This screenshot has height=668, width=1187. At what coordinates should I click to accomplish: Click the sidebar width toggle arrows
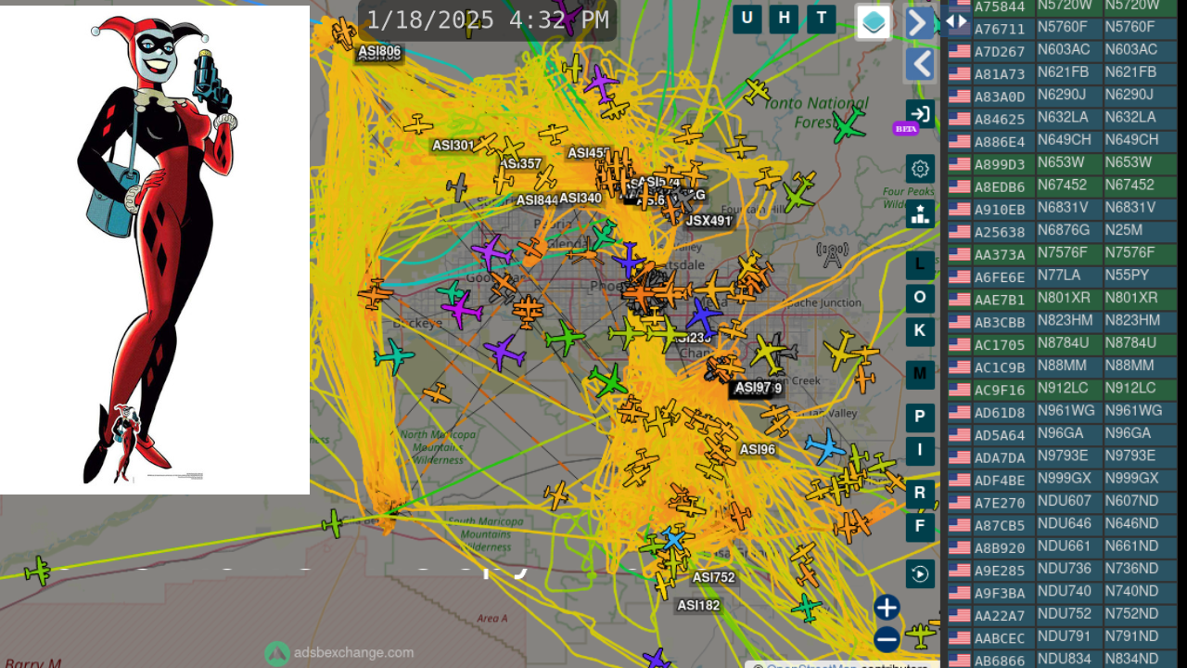[956, 21]
